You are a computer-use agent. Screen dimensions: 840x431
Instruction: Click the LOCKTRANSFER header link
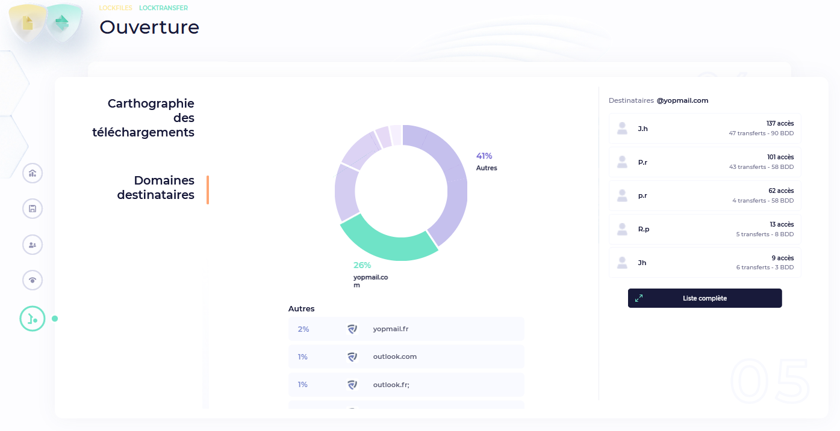(x=163, y=8)
